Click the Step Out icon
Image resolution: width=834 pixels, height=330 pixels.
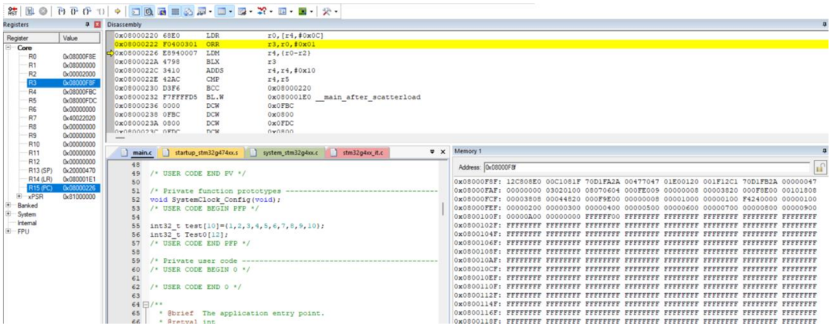(x=86, y=11)
